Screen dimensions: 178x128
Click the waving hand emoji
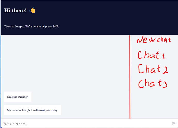(x=33, y=10)
